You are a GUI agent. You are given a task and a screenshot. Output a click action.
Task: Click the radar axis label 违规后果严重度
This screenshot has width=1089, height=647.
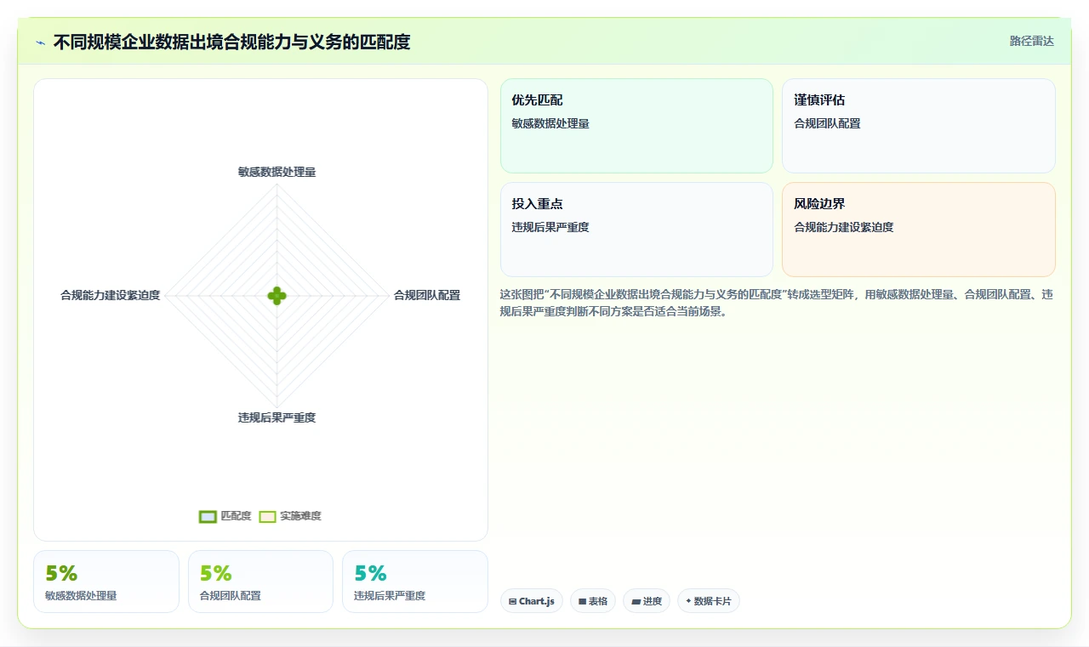click(x=277, y=417)
